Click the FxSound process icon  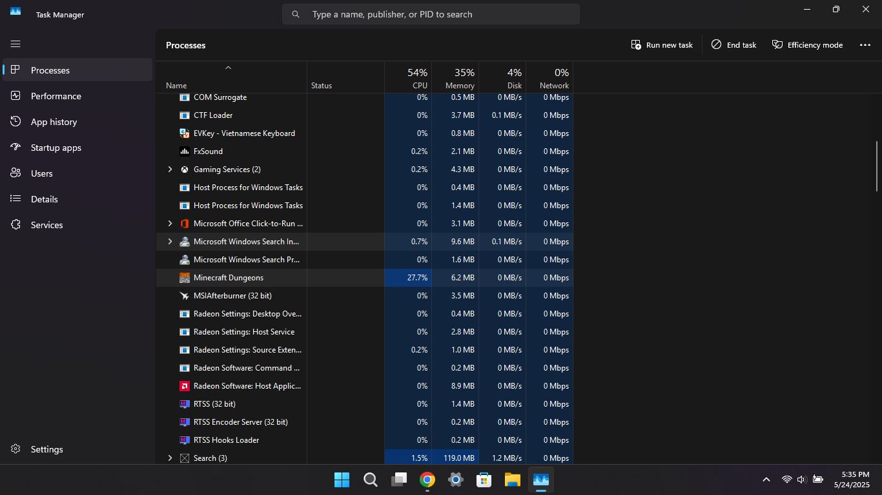(185, 151)
